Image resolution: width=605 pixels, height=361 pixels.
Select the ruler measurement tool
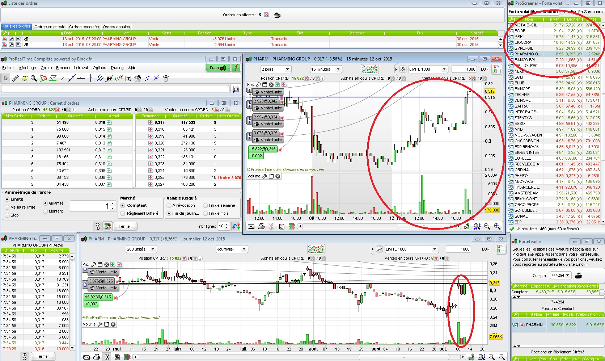15,78
